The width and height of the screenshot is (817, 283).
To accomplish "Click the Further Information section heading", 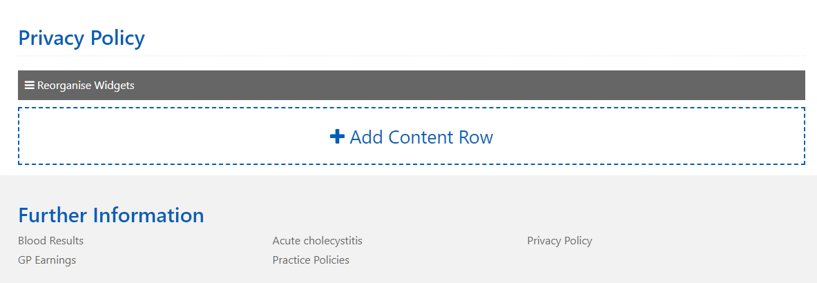I will pyautogui.click(x=110, y=215).
